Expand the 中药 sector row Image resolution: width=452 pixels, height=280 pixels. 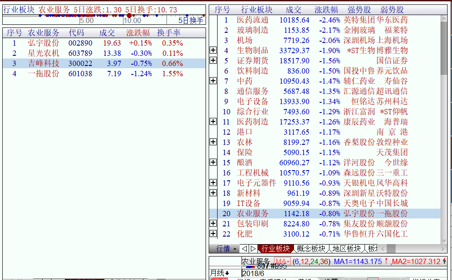(x=213, y=81)
